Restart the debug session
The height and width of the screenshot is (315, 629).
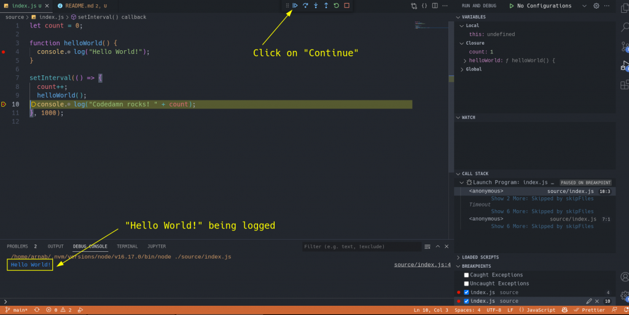(x=337, y=6)
